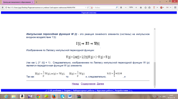The image size is (178, 99).
Task: Open URL history dropdown arrow
Action: pyautogui.click(x=86, y=8)
